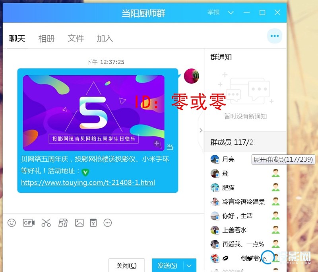Click the 发送(S) send button
Viewport: 318px width, 272px height.
click(x=167, y=265)
